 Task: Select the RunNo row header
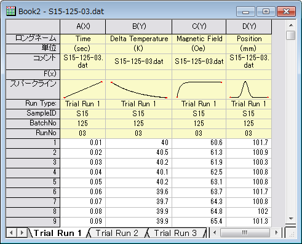coord(33,133)
